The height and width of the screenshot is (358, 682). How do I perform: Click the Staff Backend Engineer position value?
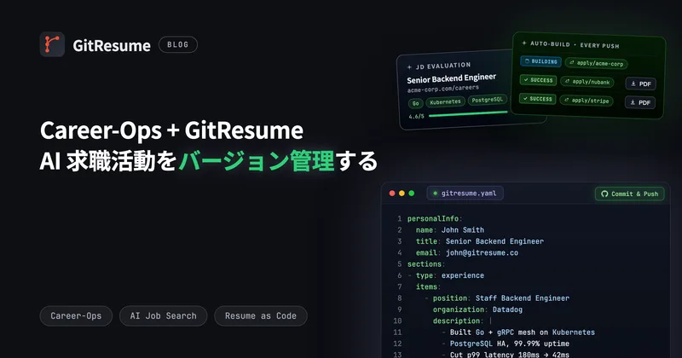(523, 298)
